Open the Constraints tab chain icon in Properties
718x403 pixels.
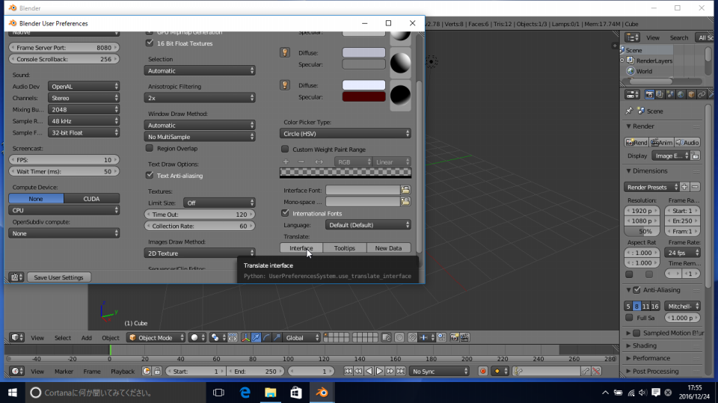point(702,94)
